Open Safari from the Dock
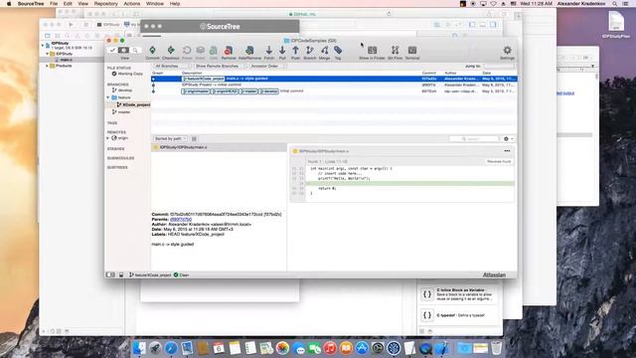The image size is (636, 358). tap(171, 348)
